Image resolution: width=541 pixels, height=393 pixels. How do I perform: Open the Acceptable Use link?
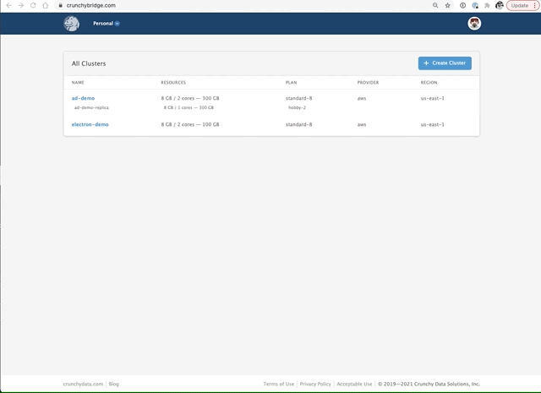pos(354,384)
